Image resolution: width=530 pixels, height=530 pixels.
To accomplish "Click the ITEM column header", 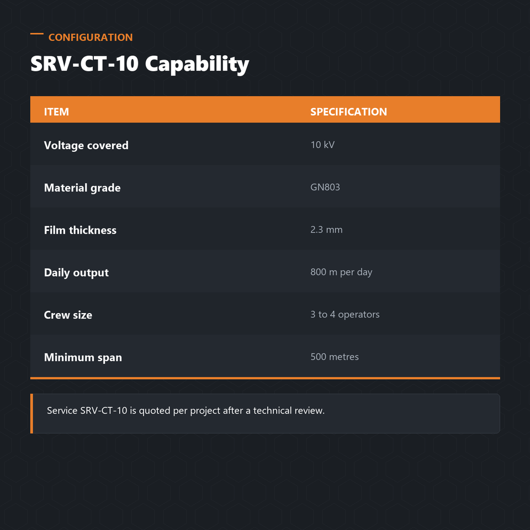I will [56, 112].
